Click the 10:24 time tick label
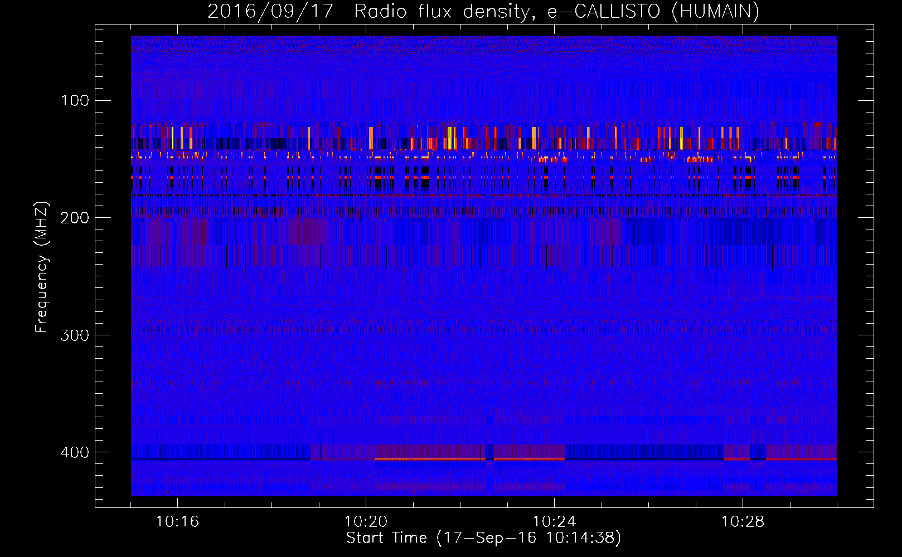This screenshot has width=902, height=557. click(554, 522)
